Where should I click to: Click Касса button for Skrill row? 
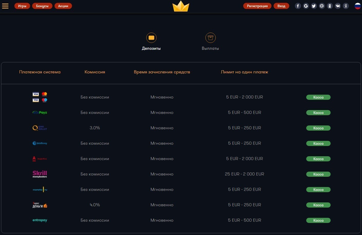(318, 174)
